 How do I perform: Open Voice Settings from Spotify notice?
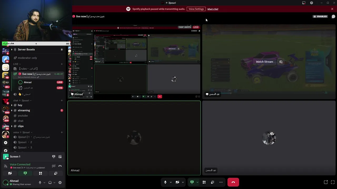196,9
